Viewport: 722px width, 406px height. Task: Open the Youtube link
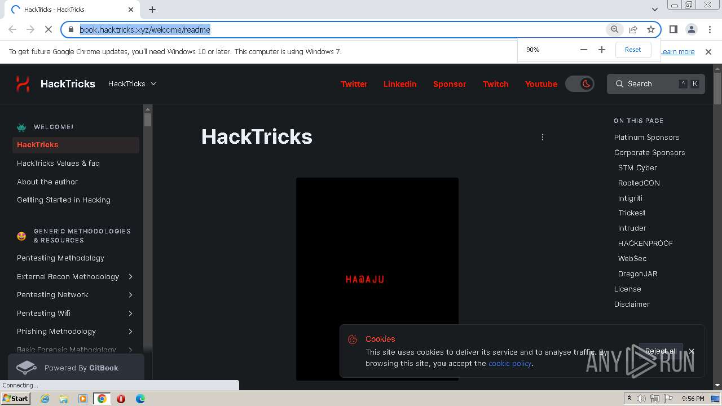tap(541, 84)
